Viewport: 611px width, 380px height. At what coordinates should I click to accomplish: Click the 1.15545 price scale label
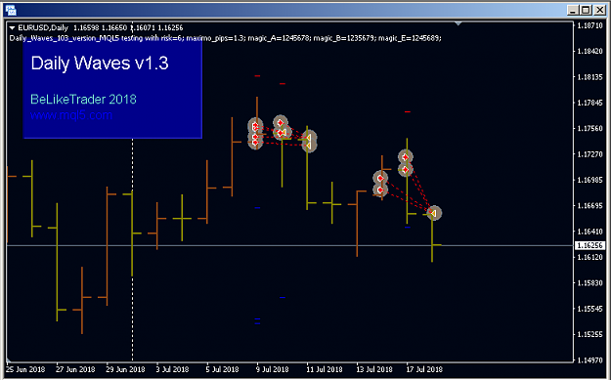coord(589,309)
